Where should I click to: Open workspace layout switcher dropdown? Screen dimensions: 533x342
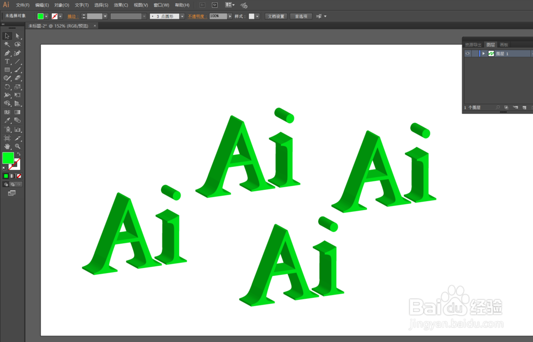point(230,5)
